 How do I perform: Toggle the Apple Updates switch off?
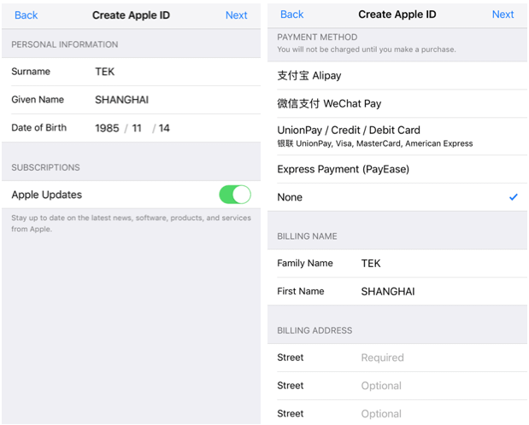point(235,195)
